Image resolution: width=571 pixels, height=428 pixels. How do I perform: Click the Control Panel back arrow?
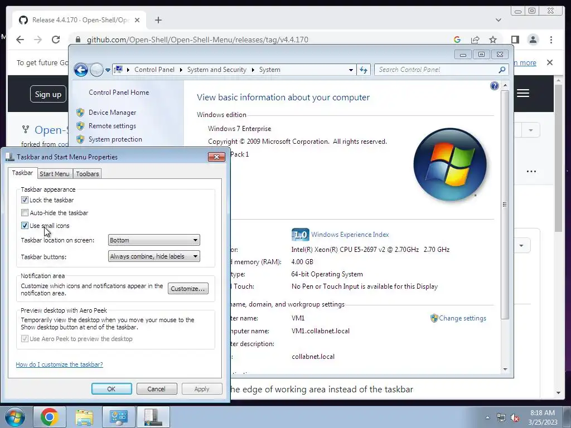pos(81,70)
